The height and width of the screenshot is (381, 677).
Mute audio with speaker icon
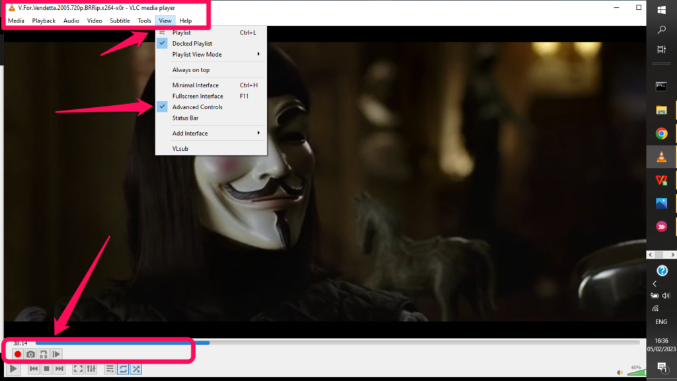620,372
